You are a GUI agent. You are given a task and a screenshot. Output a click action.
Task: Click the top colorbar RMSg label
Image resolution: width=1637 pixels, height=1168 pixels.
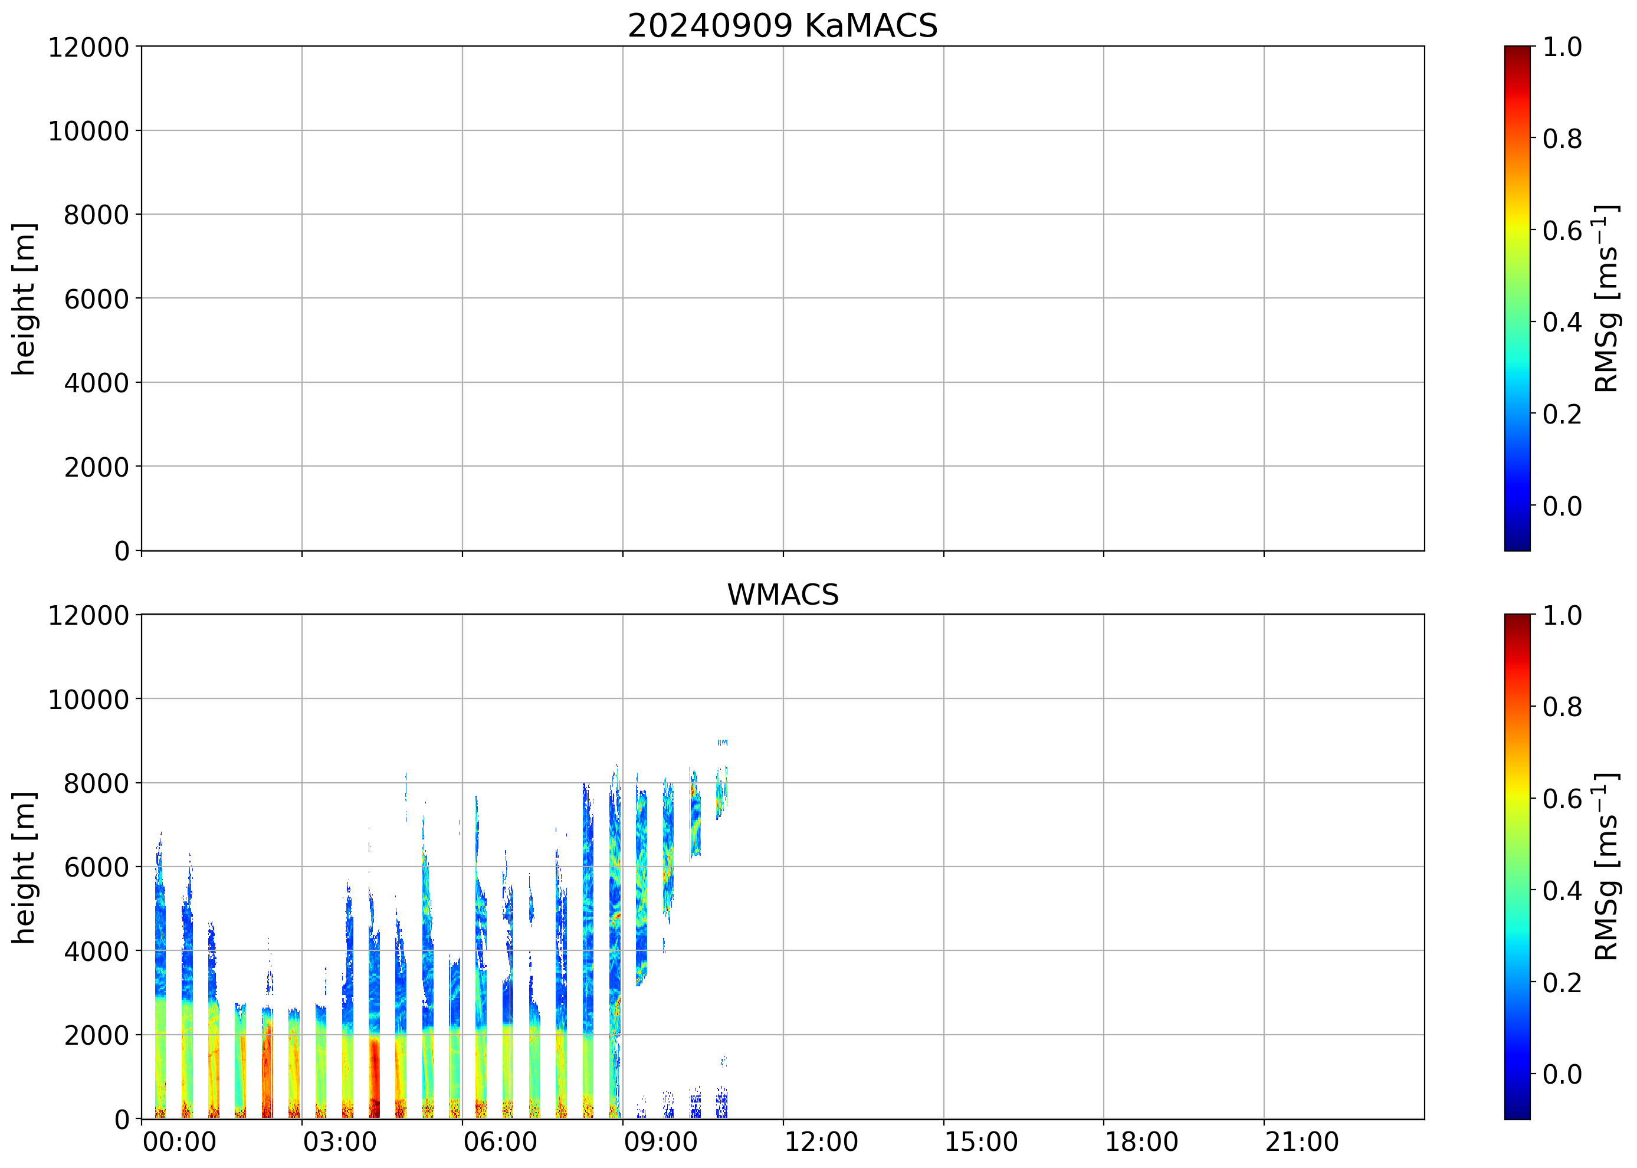pos(1607,298)
